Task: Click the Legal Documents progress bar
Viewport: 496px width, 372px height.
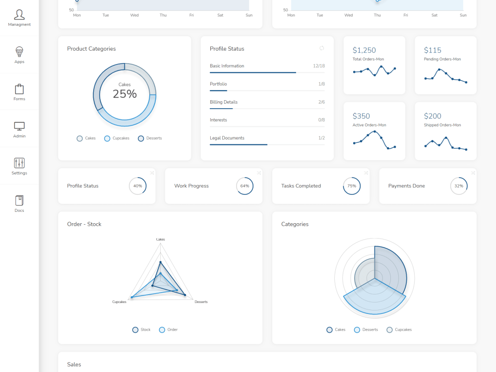Action: click(267, 144)
